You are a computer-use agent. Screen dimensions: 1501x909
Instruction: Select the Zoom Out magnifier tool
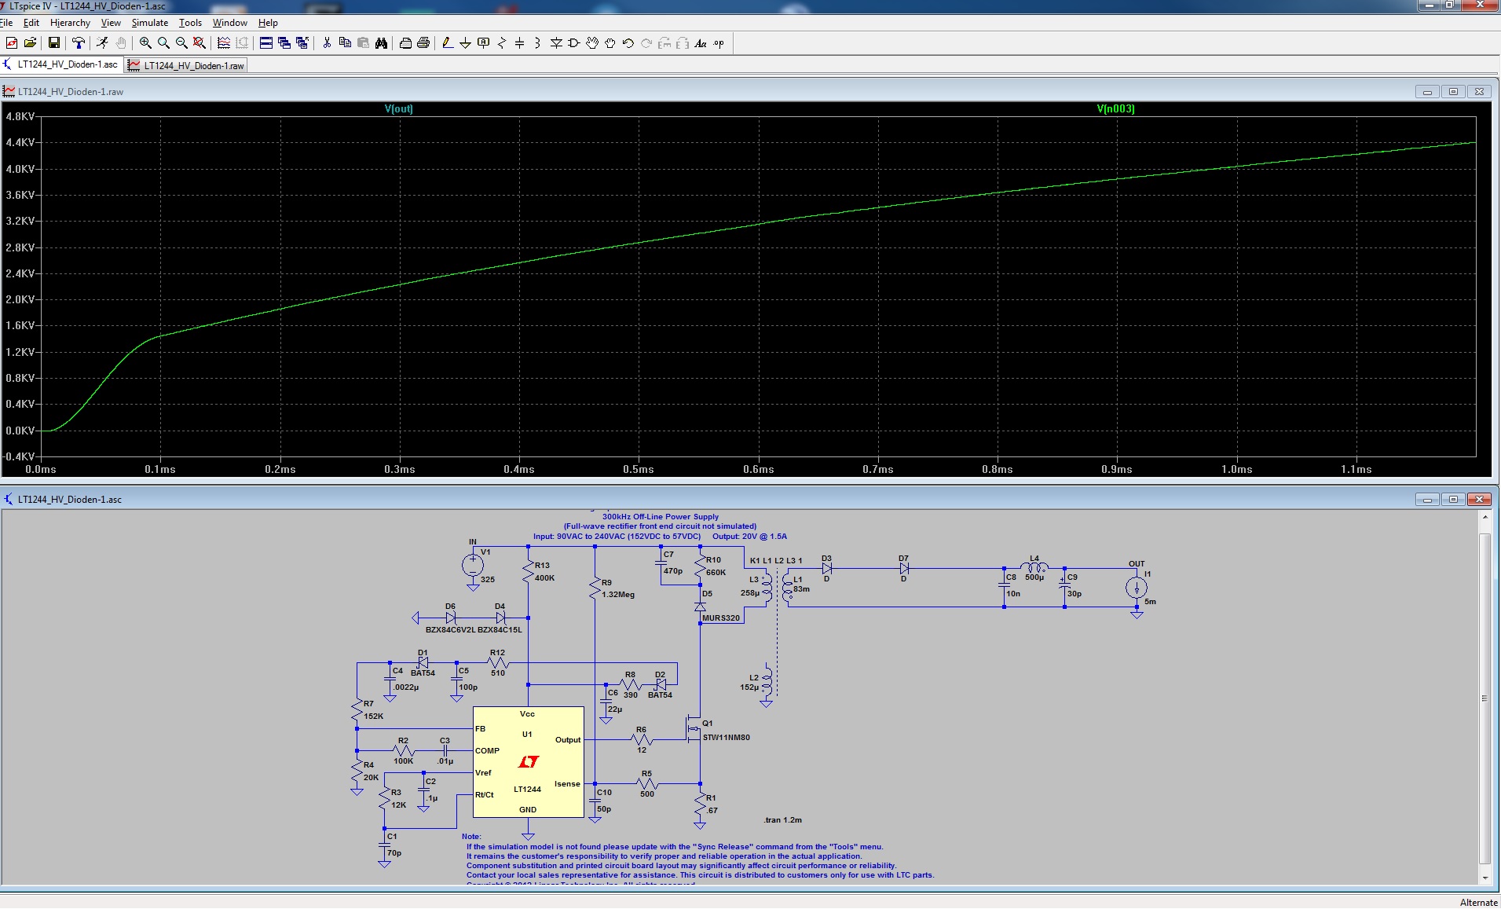[x=181, y=43]
